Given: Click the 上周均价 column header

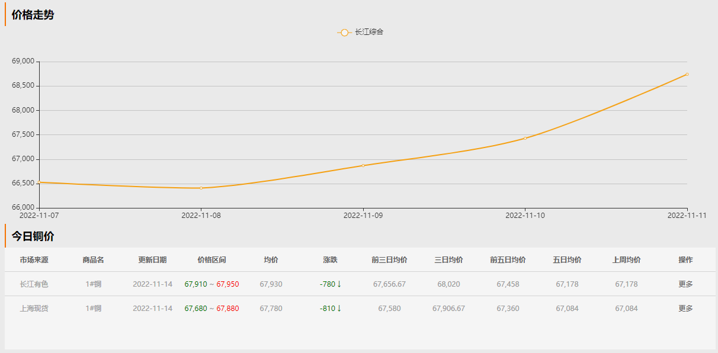Looking at the screenshot, I should [626, 260].
